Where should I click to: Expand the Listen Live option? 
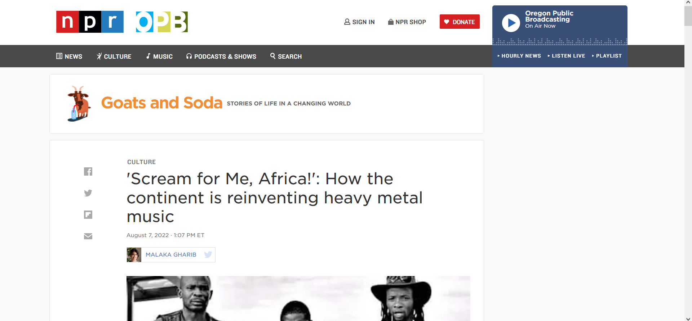[x=566, y=56]
